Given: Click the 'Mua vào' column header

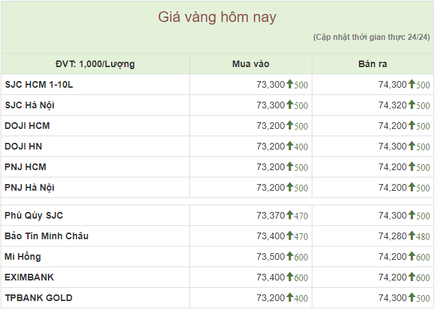Looking at the screenshot, I should pos(251,64).
